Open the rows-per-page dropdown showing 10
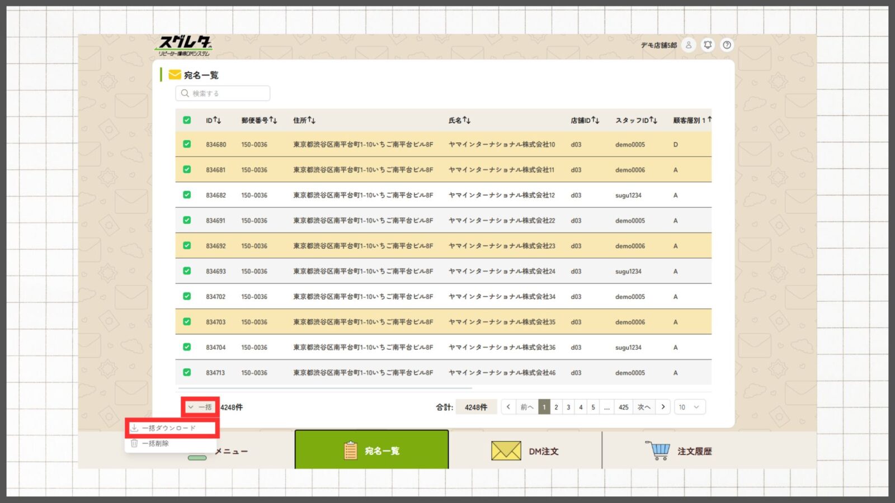Viewport: 895px width, 503px height. (x=689, y=407)
